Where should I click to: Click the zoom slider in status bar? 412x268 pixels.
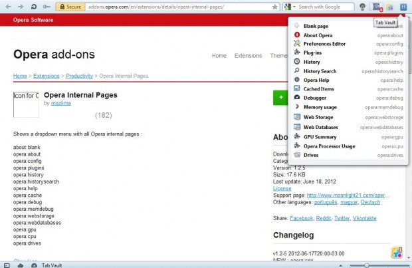(379, 265)
